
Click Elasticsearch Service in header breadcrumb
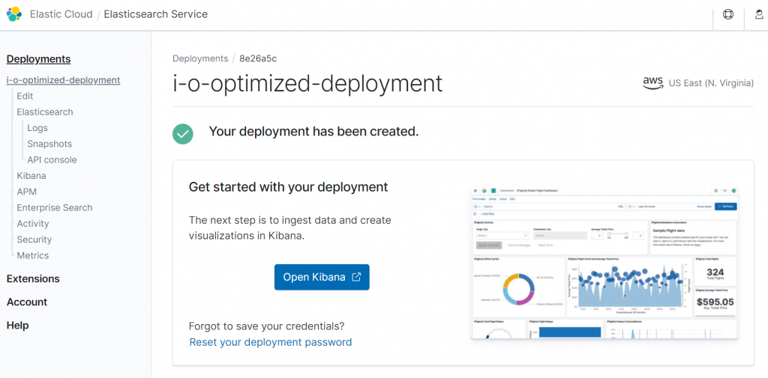click(155, 14)
